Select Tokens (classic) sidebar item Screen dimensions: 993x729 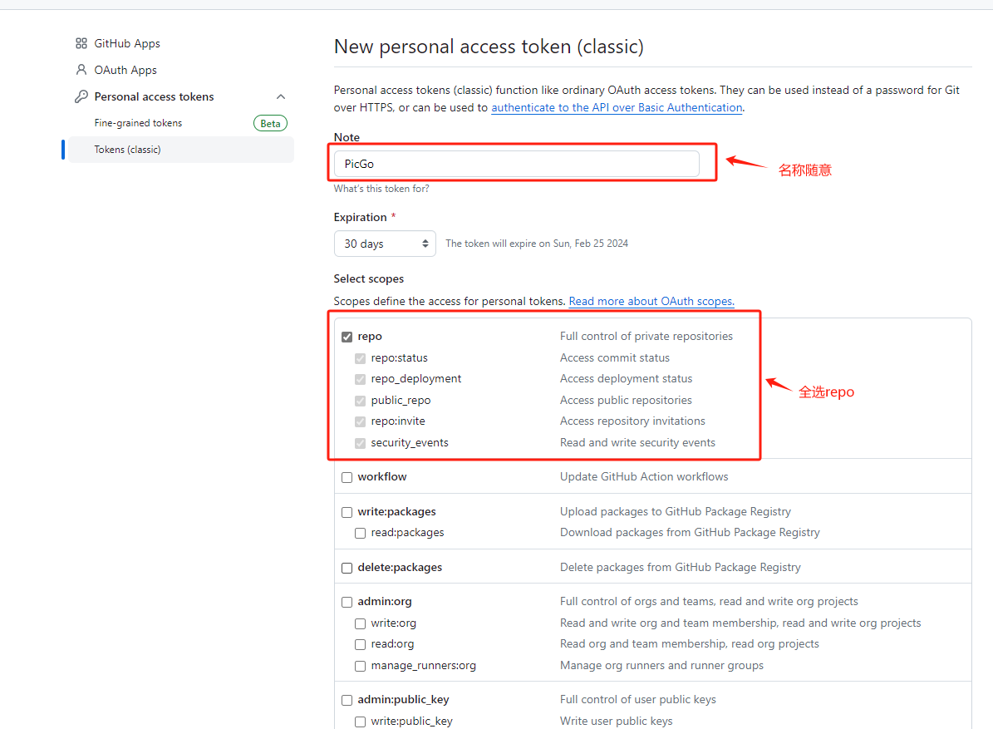[x=127, y=150]
